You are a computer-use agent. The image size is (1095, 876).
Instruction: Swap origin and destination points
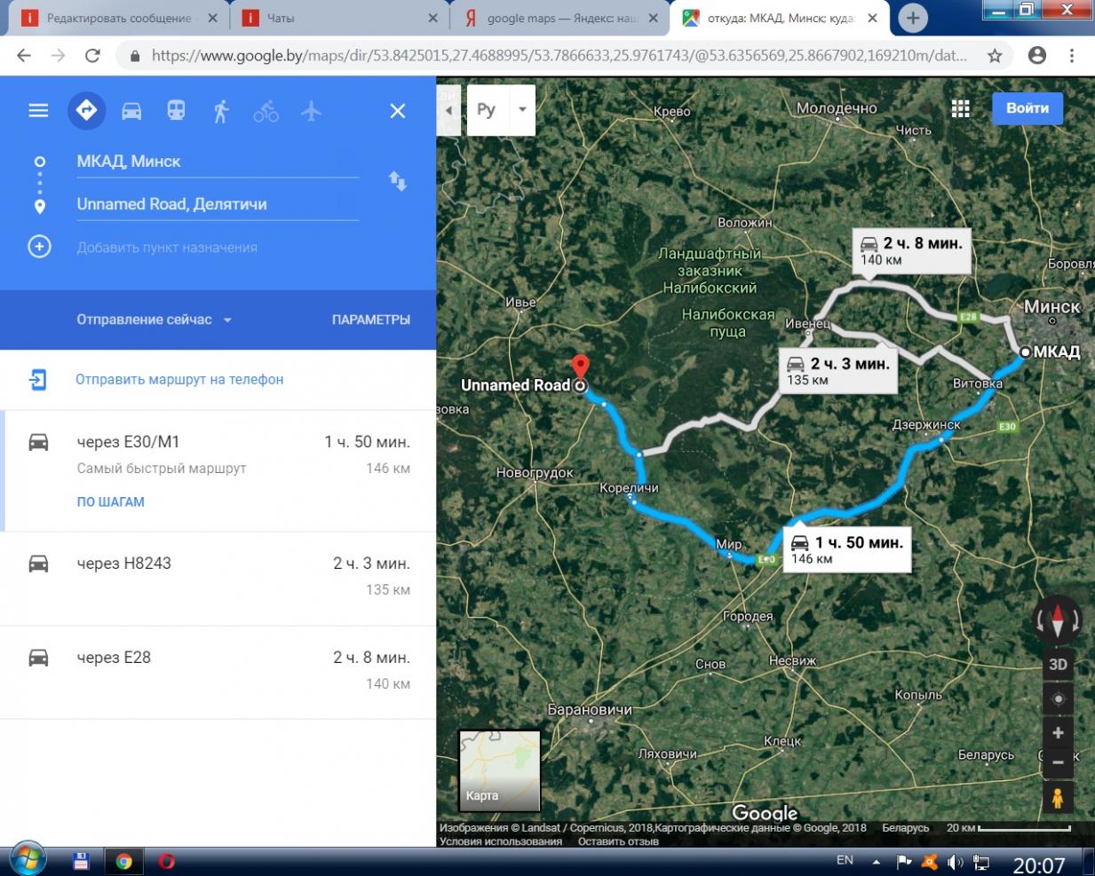click(x=397, y=182)
